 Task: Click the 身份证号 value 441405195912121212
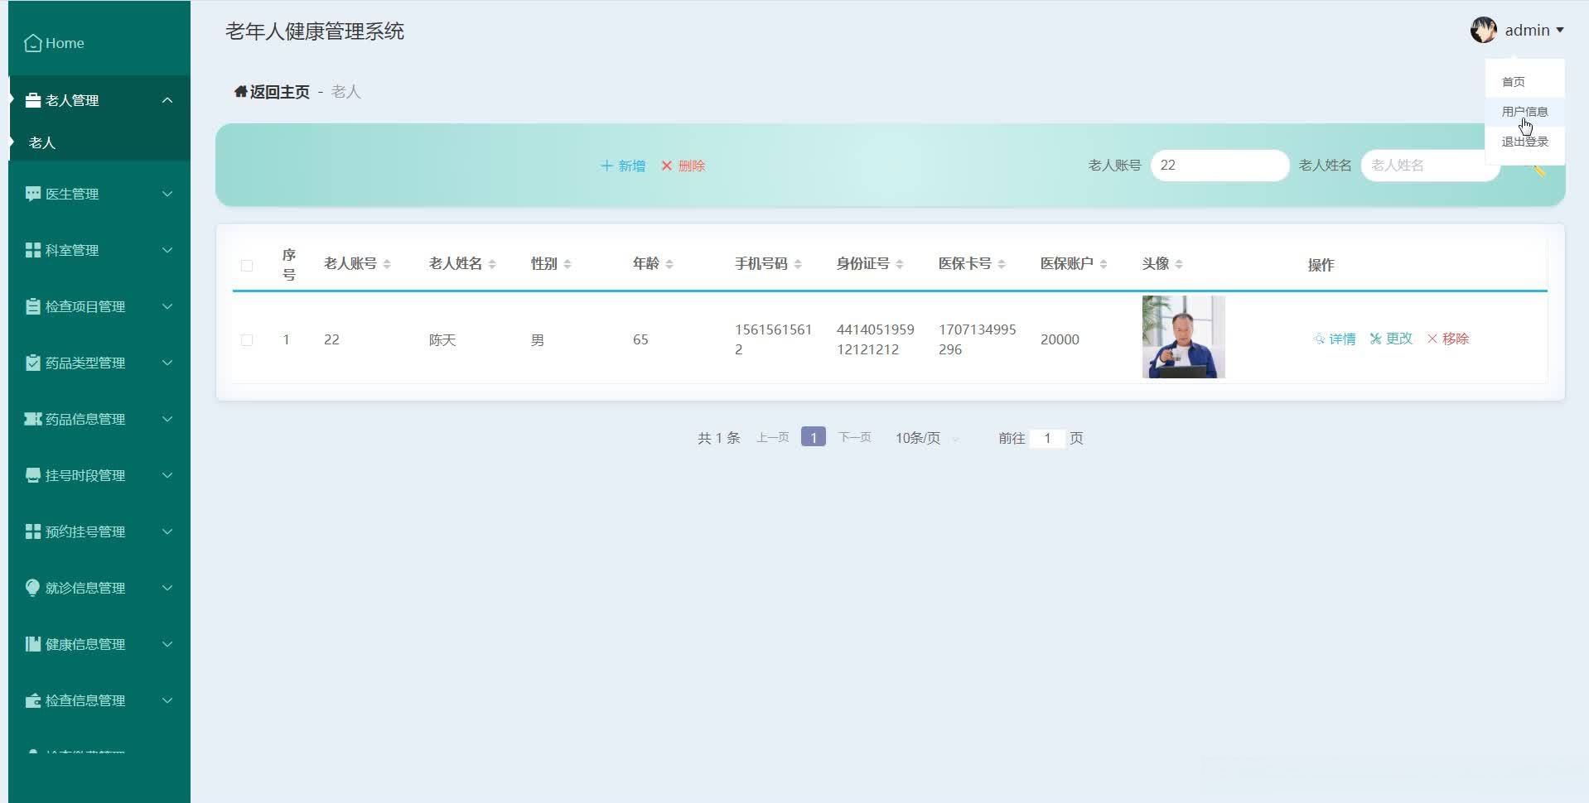click(x=876, y=339)
